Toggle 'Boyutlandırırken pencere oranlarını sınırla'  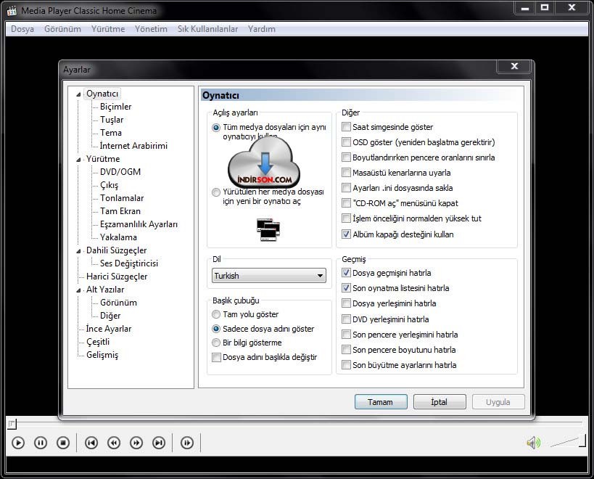[346, 157]
